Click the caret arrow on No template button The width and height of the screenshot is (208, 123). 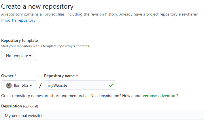pyautogui.click(x=30, y=56)
